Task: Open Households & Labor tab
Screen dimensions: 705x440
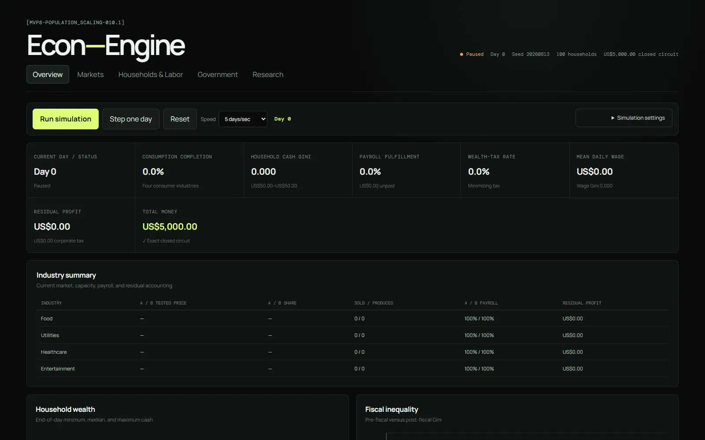Action: click(150, 74)
